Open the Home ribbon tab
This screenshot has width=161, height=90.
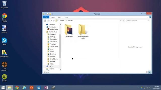tap(53, 17)
